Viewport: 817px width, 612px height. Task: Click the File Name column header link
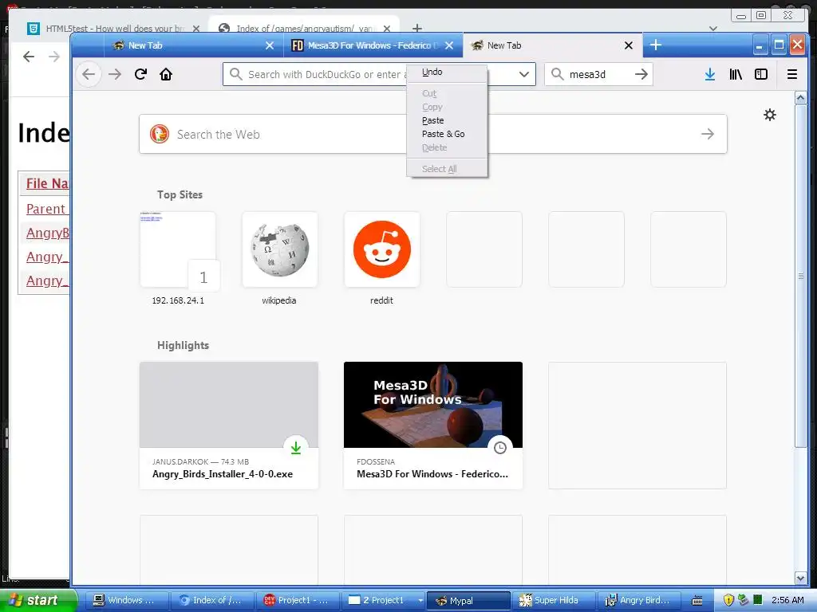(47, 183)
